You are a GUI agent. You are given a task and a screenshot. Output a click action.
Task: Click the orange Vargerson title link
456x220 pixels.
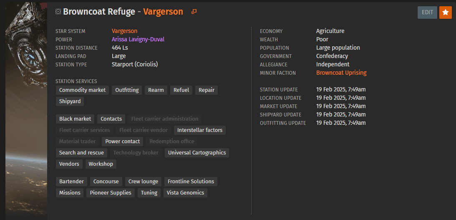click(163, 12)
